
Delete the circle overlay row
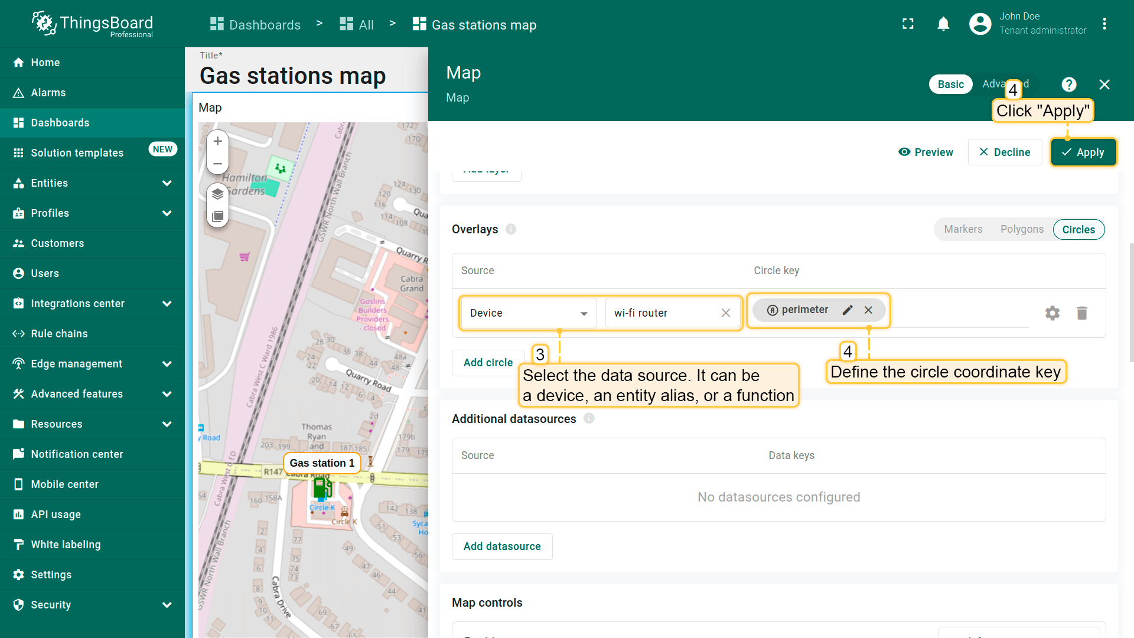(x=1081, y=313)
